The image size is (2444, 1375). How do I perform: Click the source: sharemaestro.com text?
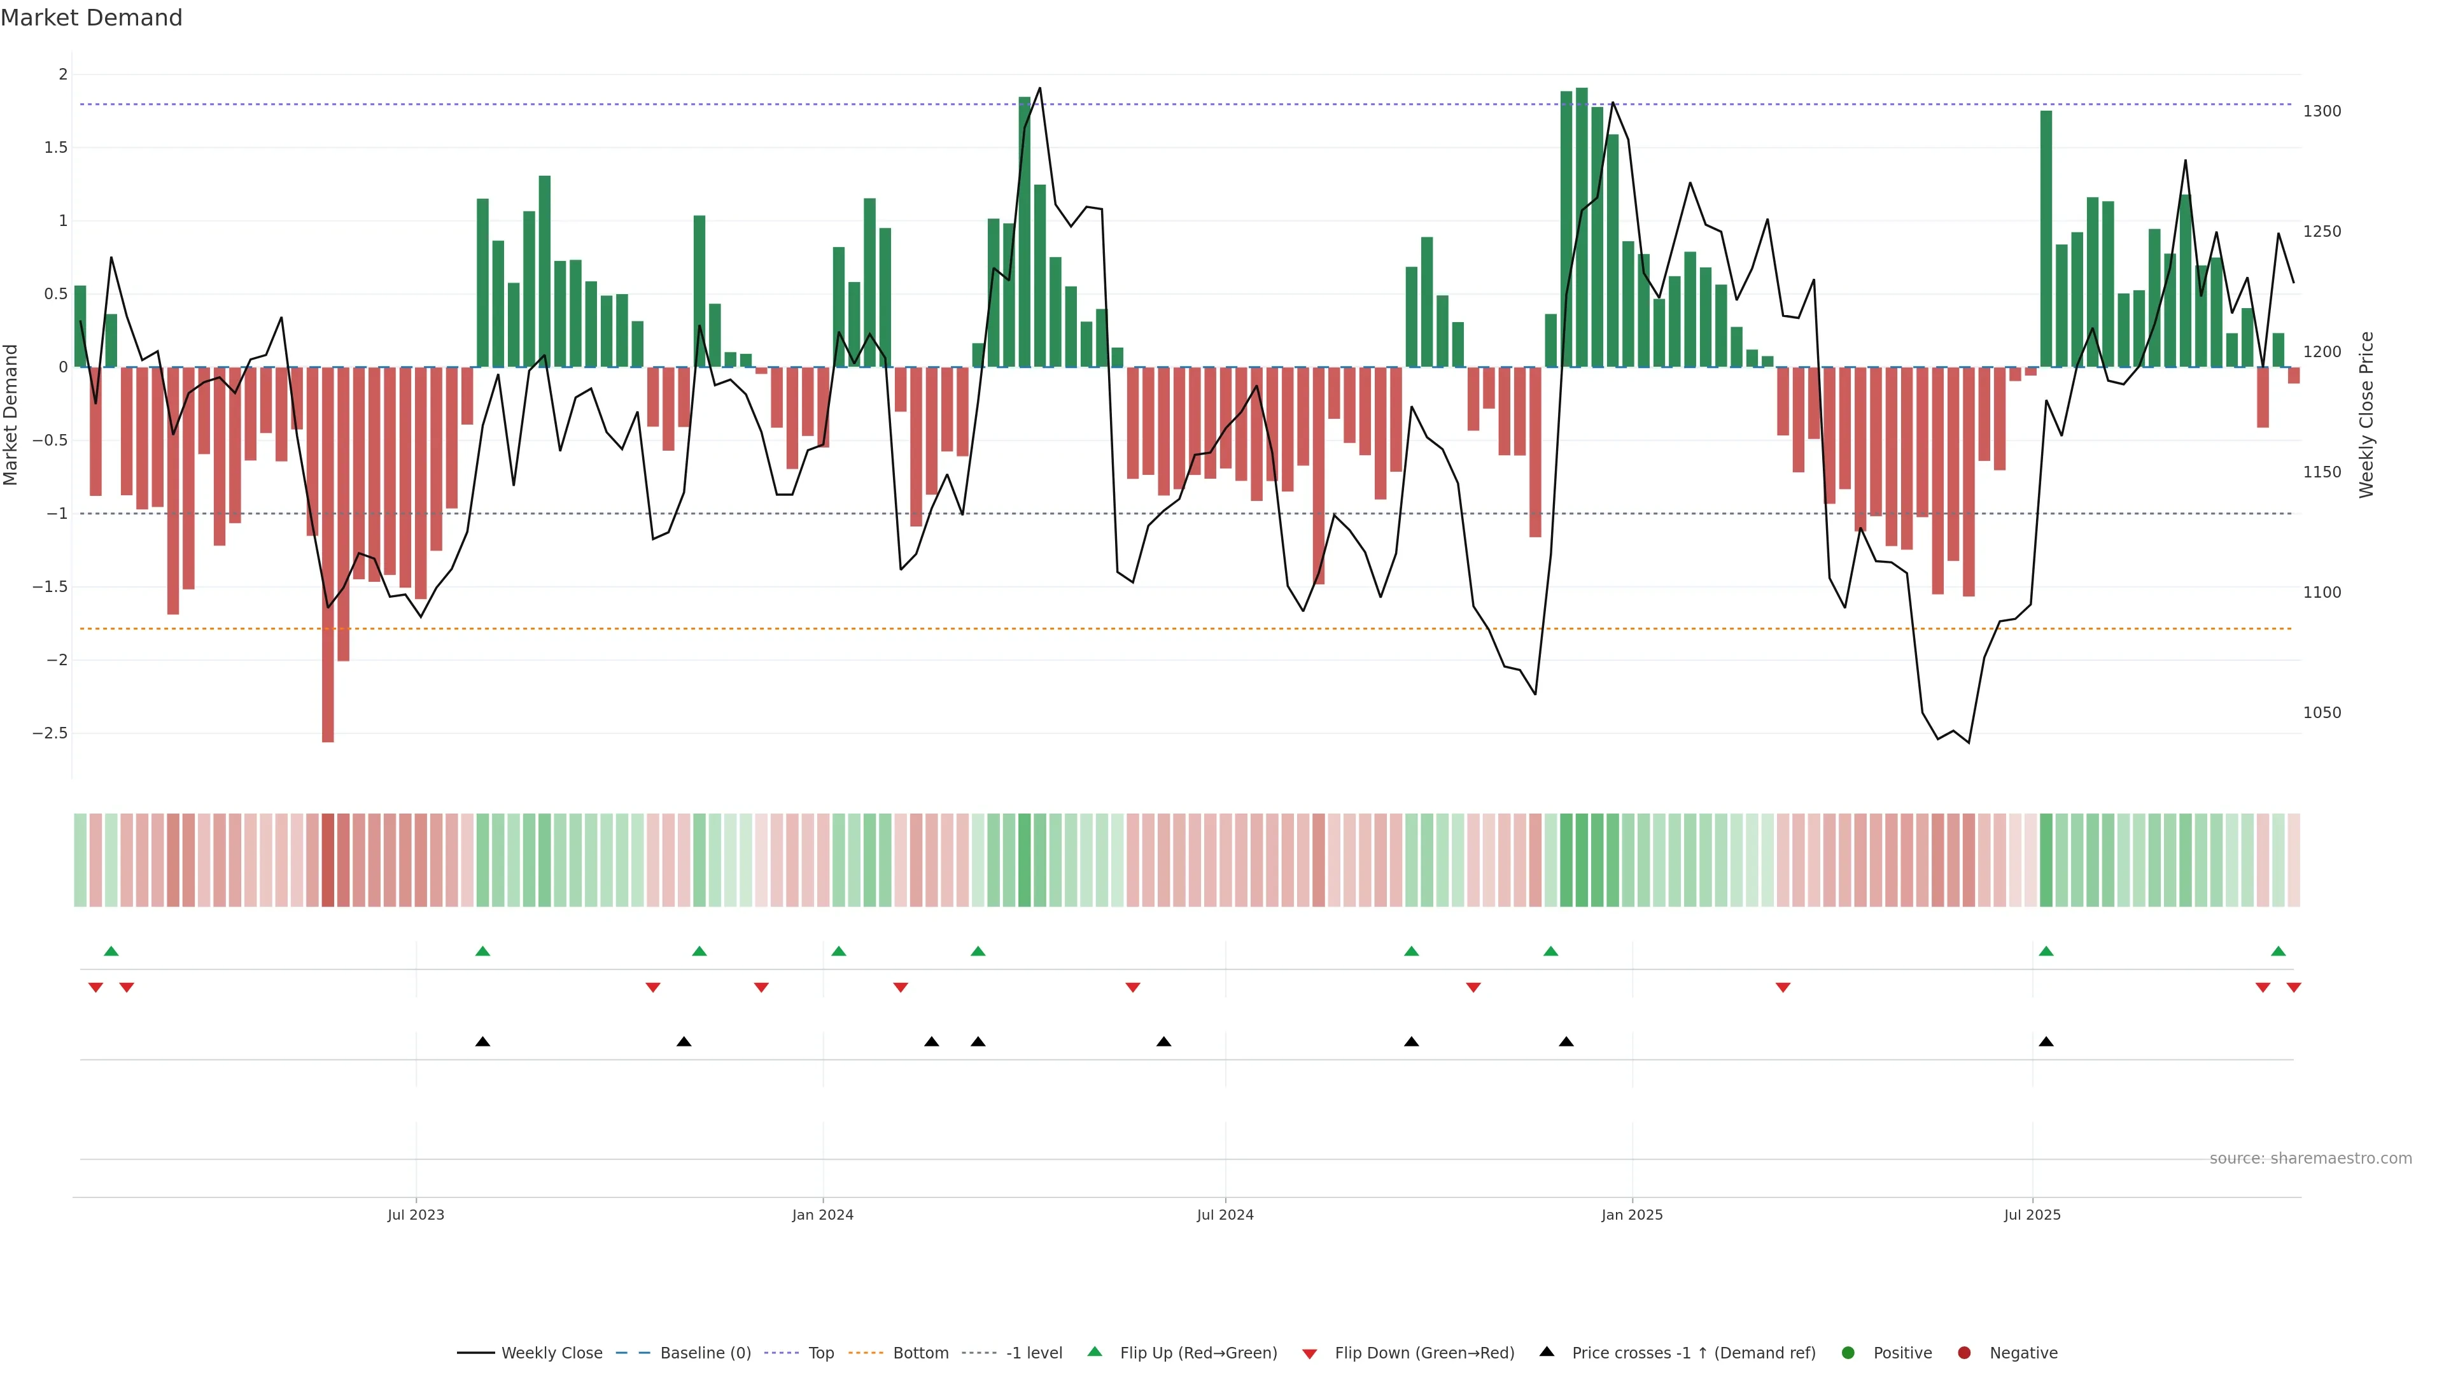point(2310,1159)
